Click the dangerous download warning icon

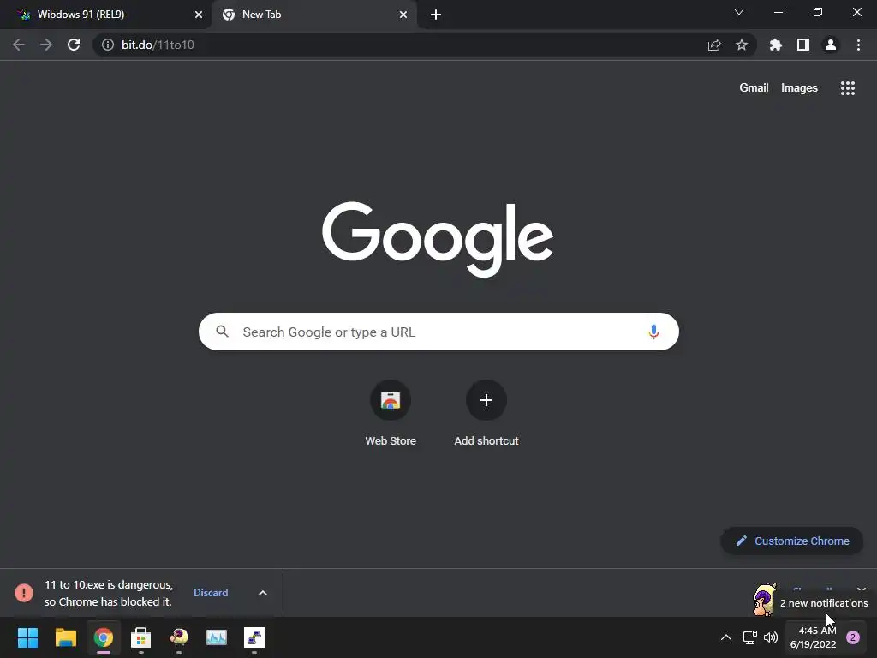click(24, 593)
